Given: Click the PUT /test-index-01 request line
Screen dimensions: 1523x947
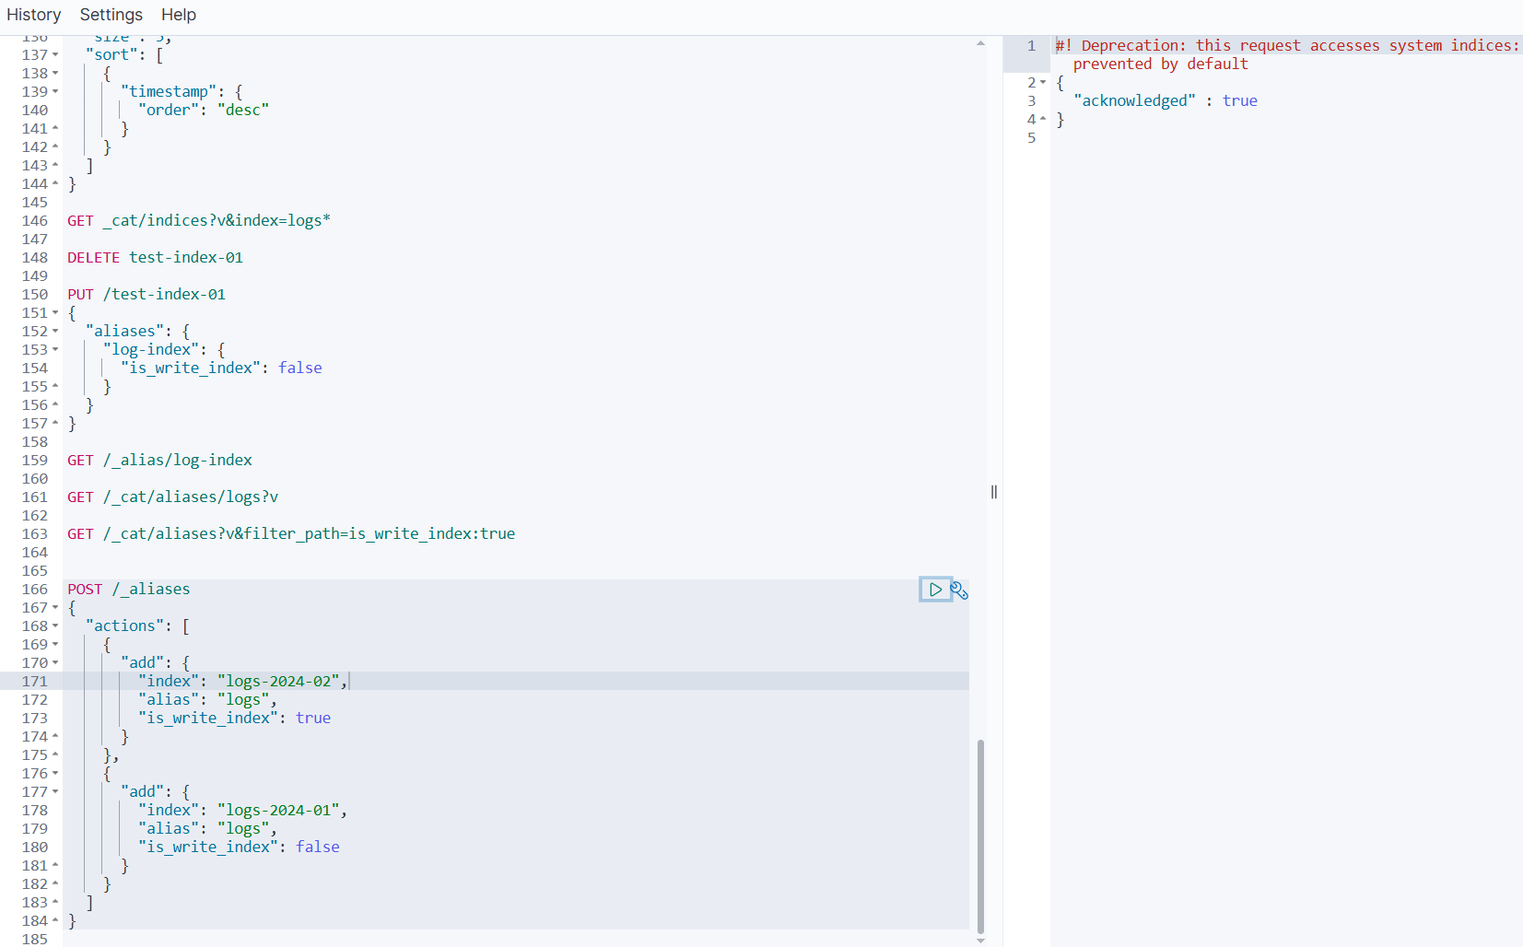Looking at the screenshot, I should (146, 295).
